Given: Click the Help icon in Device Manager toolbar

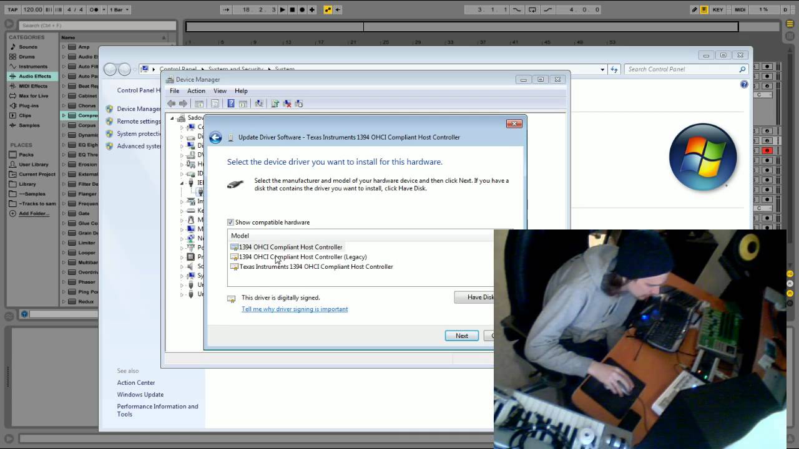Looking at the screenshot, I should tap(231, 104).
